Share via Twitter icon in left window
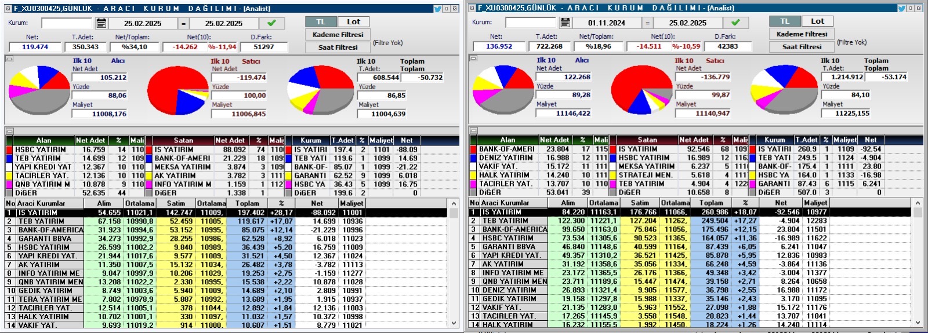The height and width of the screenshot is (333, 928). [x=437, y=8]
